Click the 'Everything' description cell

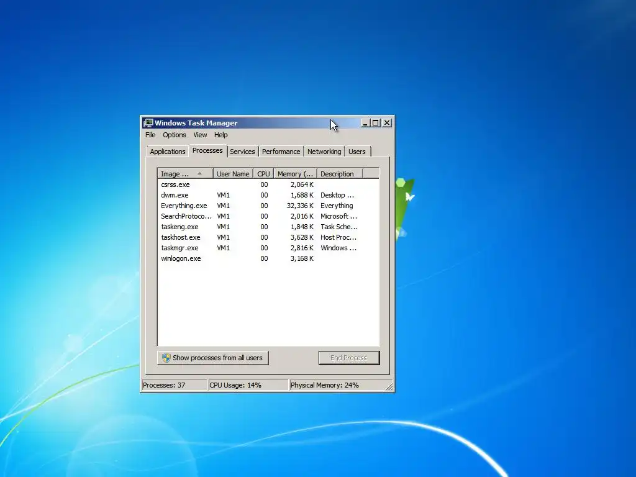pos(337,206)
